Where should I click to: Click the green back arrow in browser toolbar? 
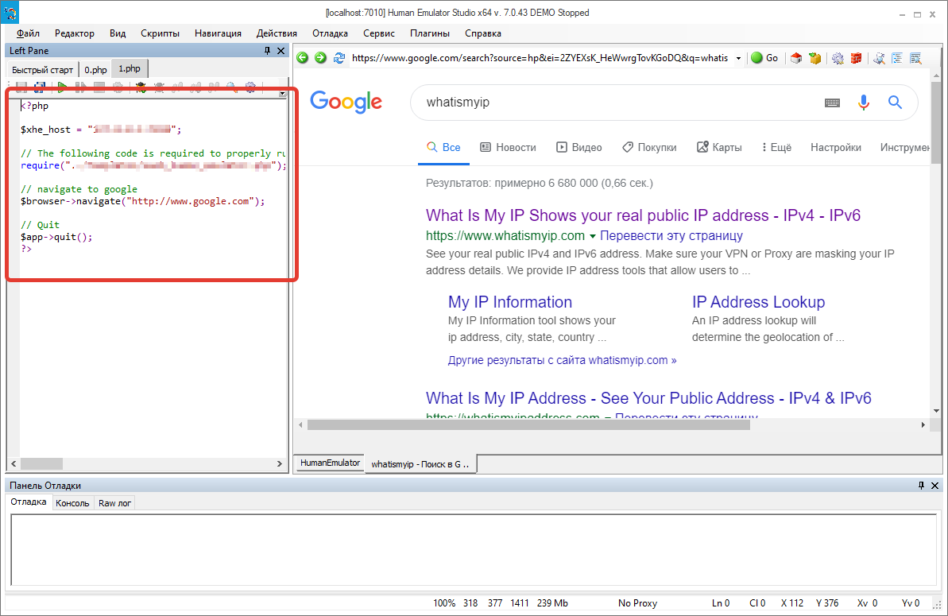click(302, 58)
